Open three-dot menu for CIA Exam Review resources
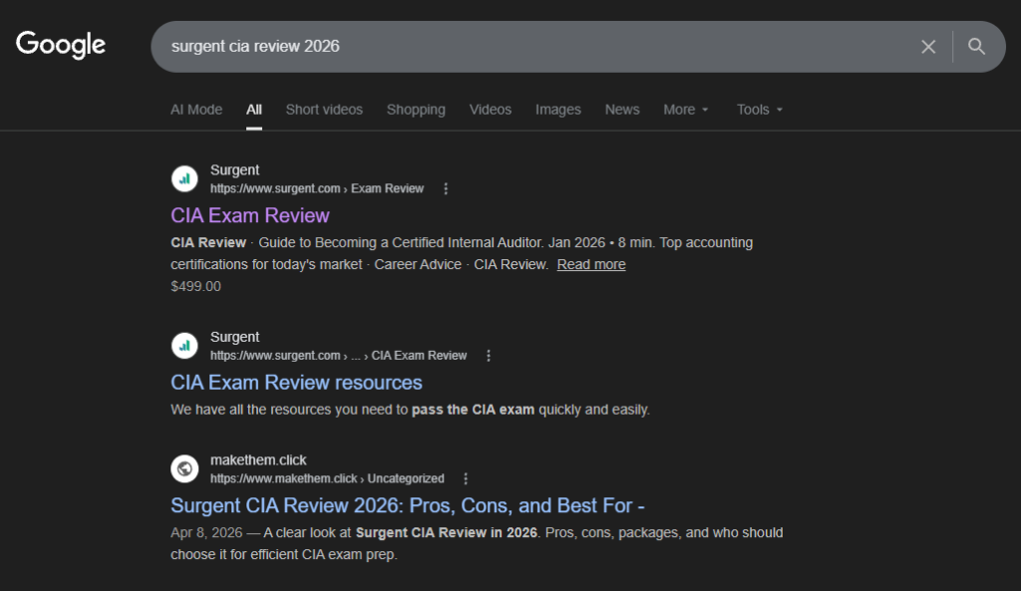The image size is (1021, 591). [x=489, y=356]
